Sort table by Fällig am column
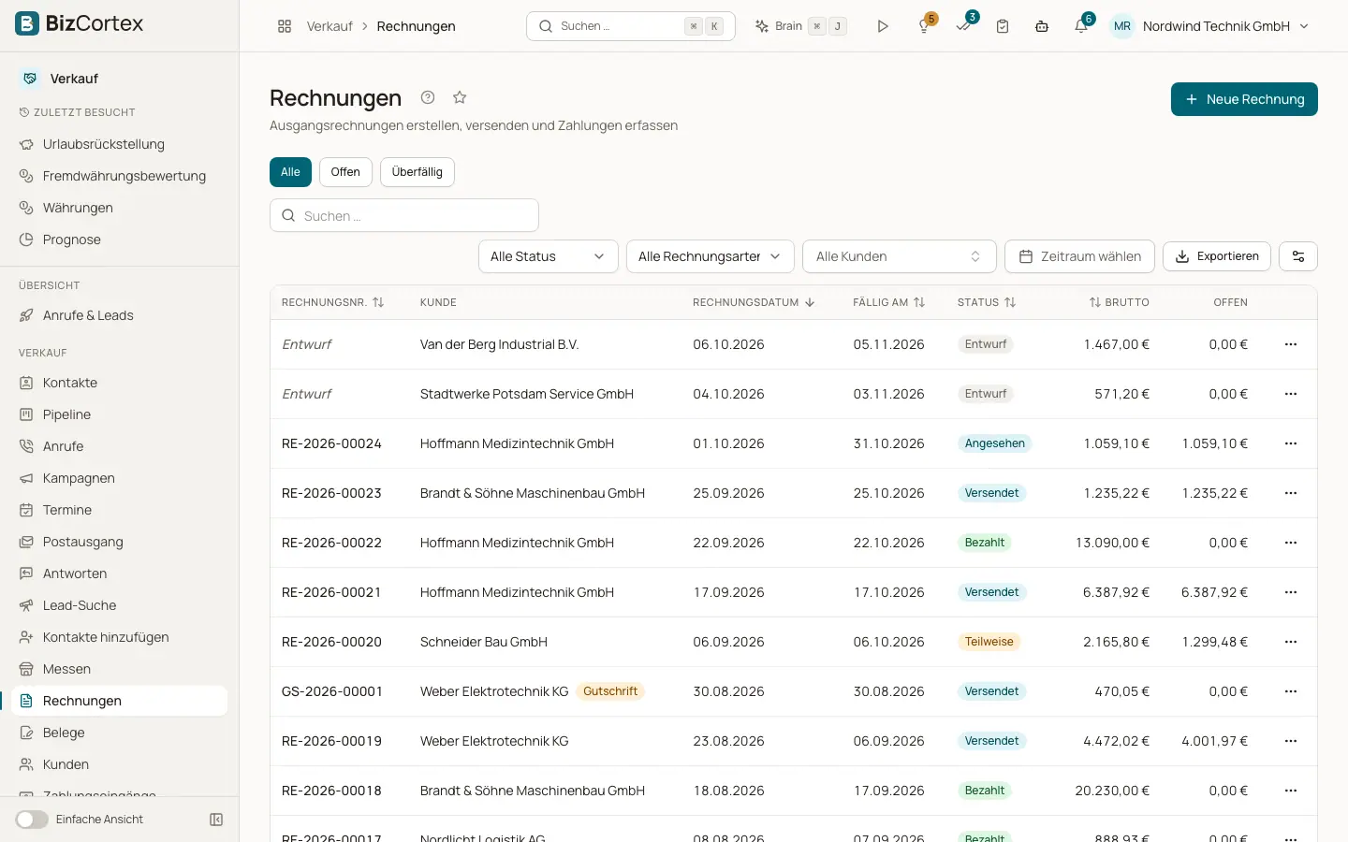Image resolution: width=1348 pixels, height=842 pixels. (888, 302)
